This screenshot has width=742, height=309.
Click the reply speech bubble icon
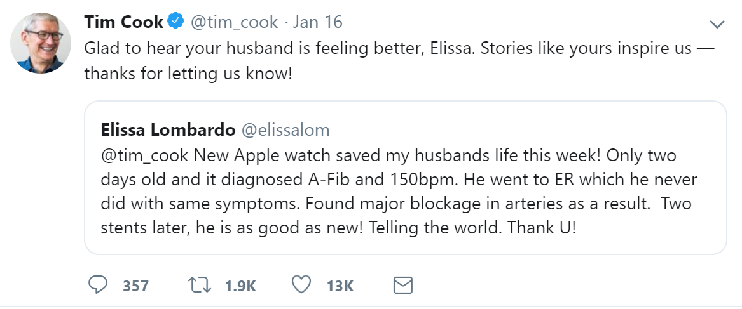[x=97, y=285]
